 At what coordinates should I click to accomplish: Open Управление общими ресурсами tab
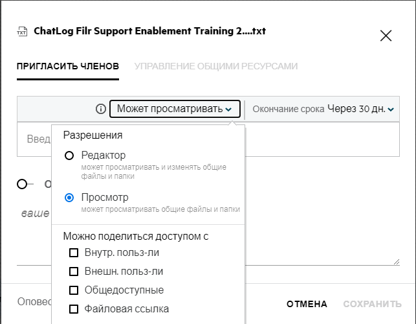tap(216, 66)
